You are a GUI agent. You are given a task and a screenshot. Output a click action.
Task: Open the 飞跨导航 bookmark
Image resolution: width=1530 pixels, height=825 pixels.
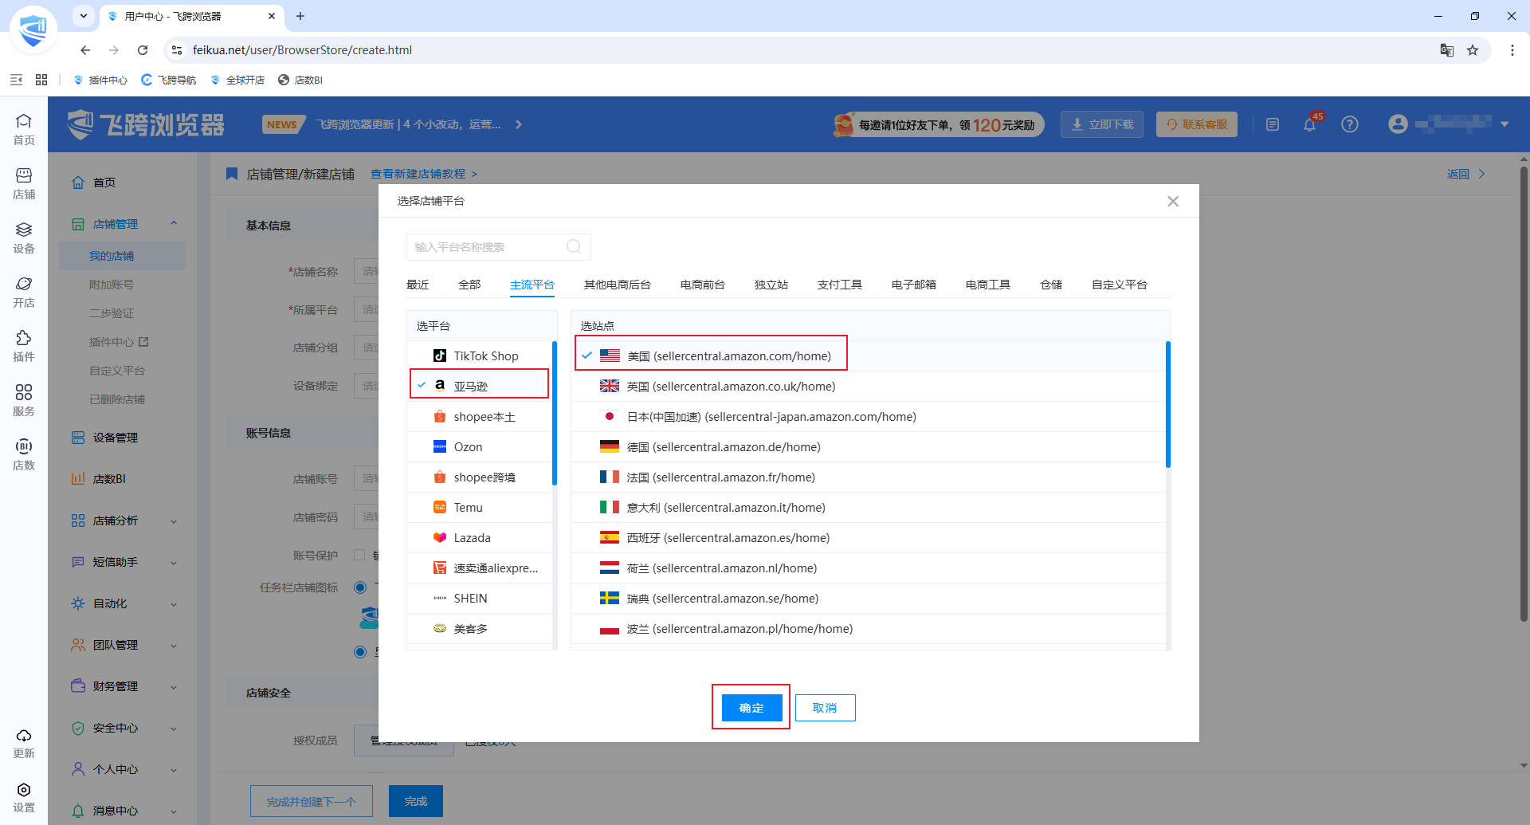point(169,80)
